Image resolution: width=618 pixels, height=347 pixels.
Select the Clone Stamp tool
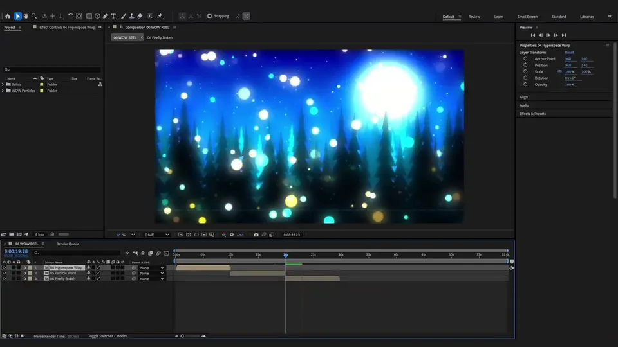(131, 16)
